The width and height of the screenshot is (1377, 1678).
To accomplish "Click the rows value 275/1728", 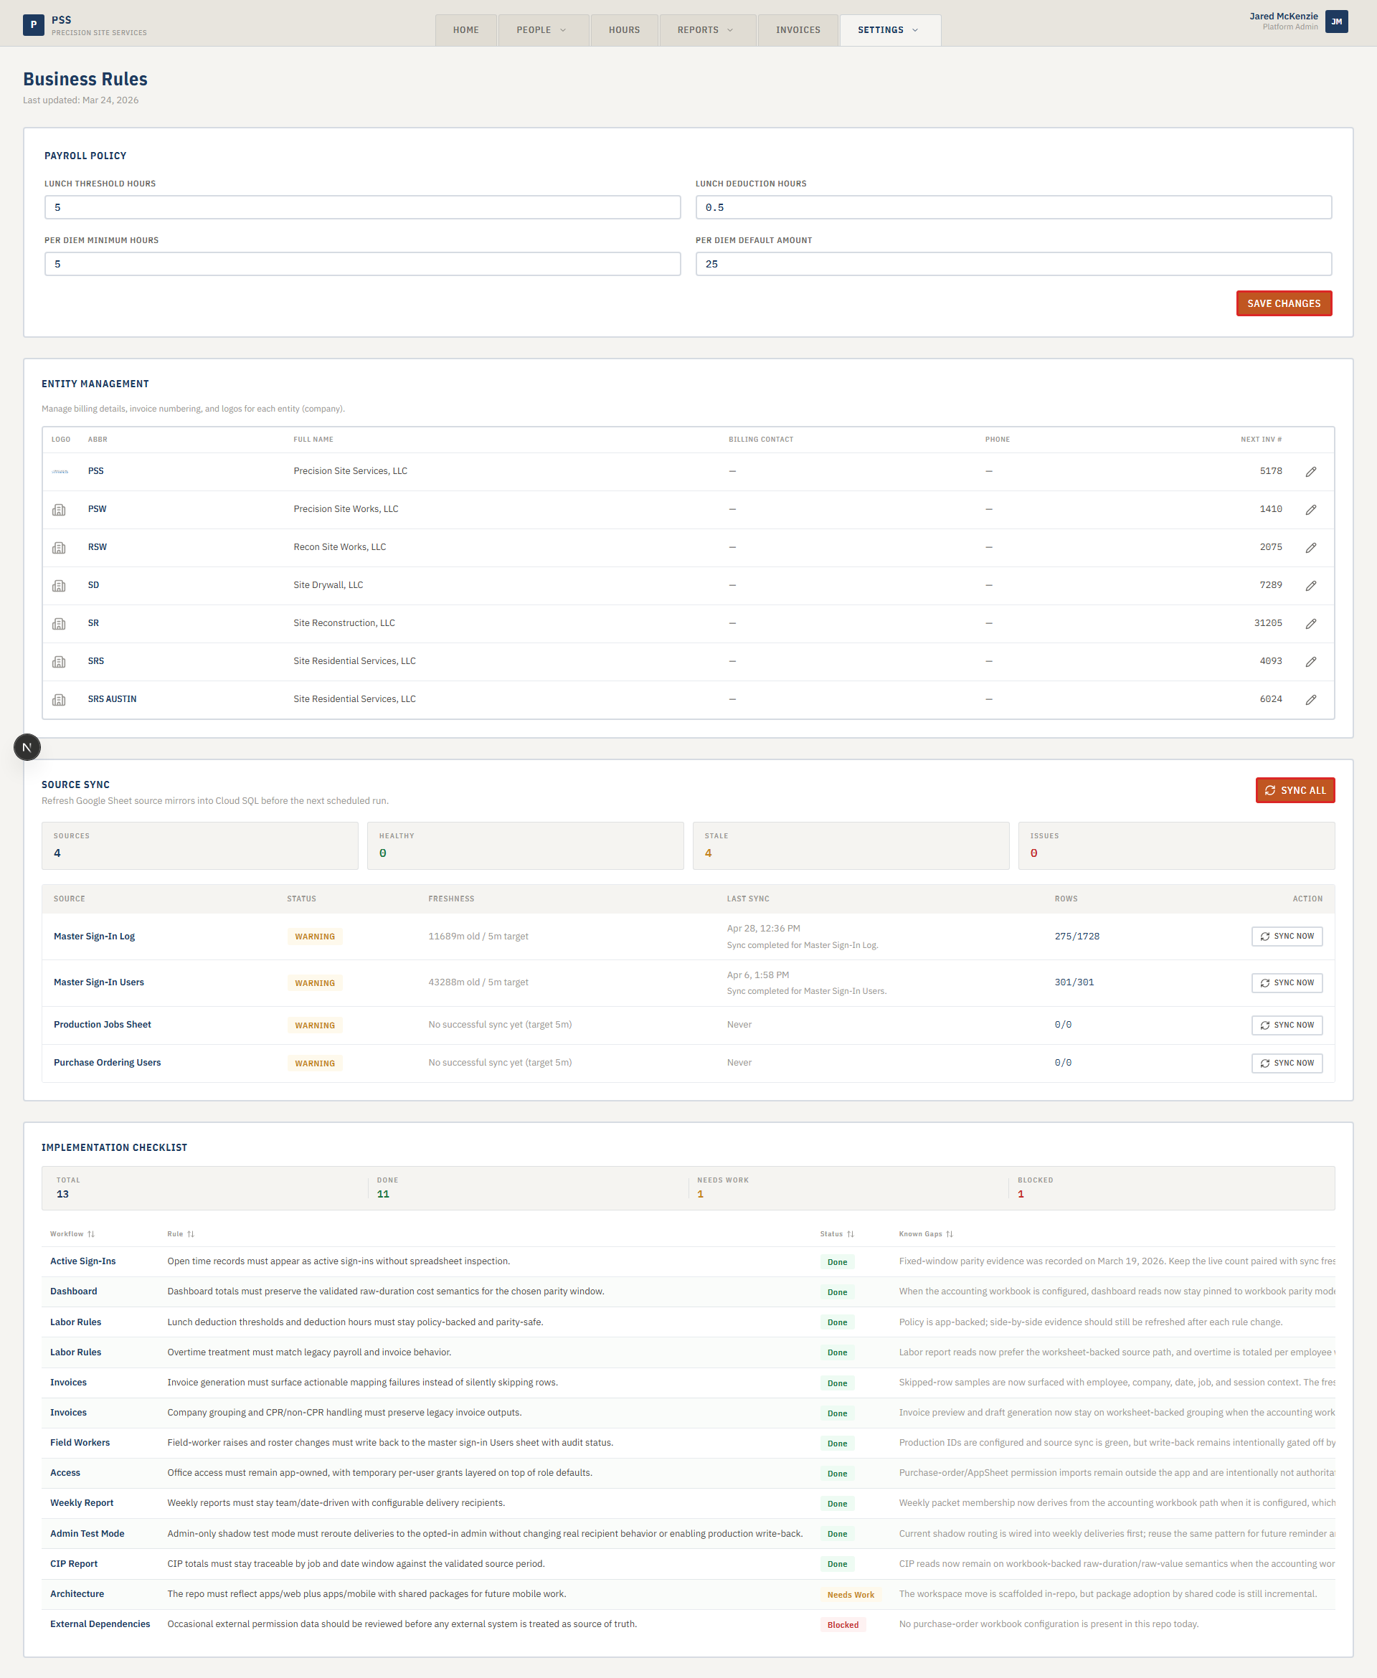I will pyautogui.click(x=1076, y=937).
